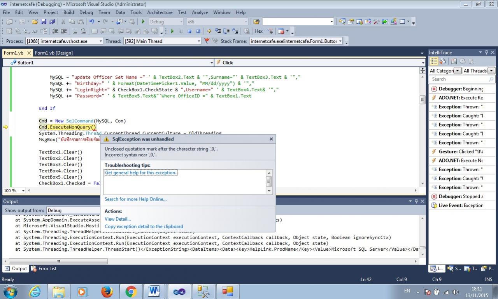Close the SqlException popup

271,139
